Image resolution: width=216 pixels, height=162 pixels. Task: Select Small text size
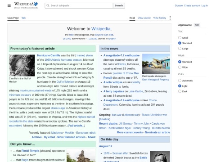180,38
